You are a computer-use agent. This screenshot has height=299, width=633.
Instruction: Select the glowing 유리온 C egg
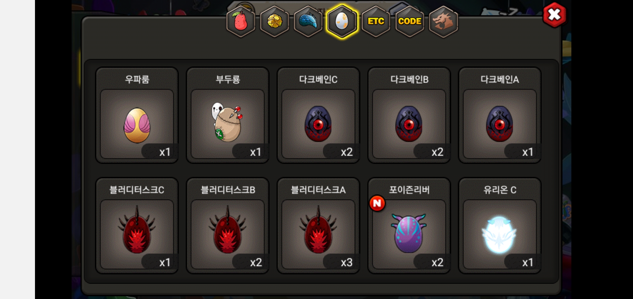pyautogui.click(x=500, y=226)
